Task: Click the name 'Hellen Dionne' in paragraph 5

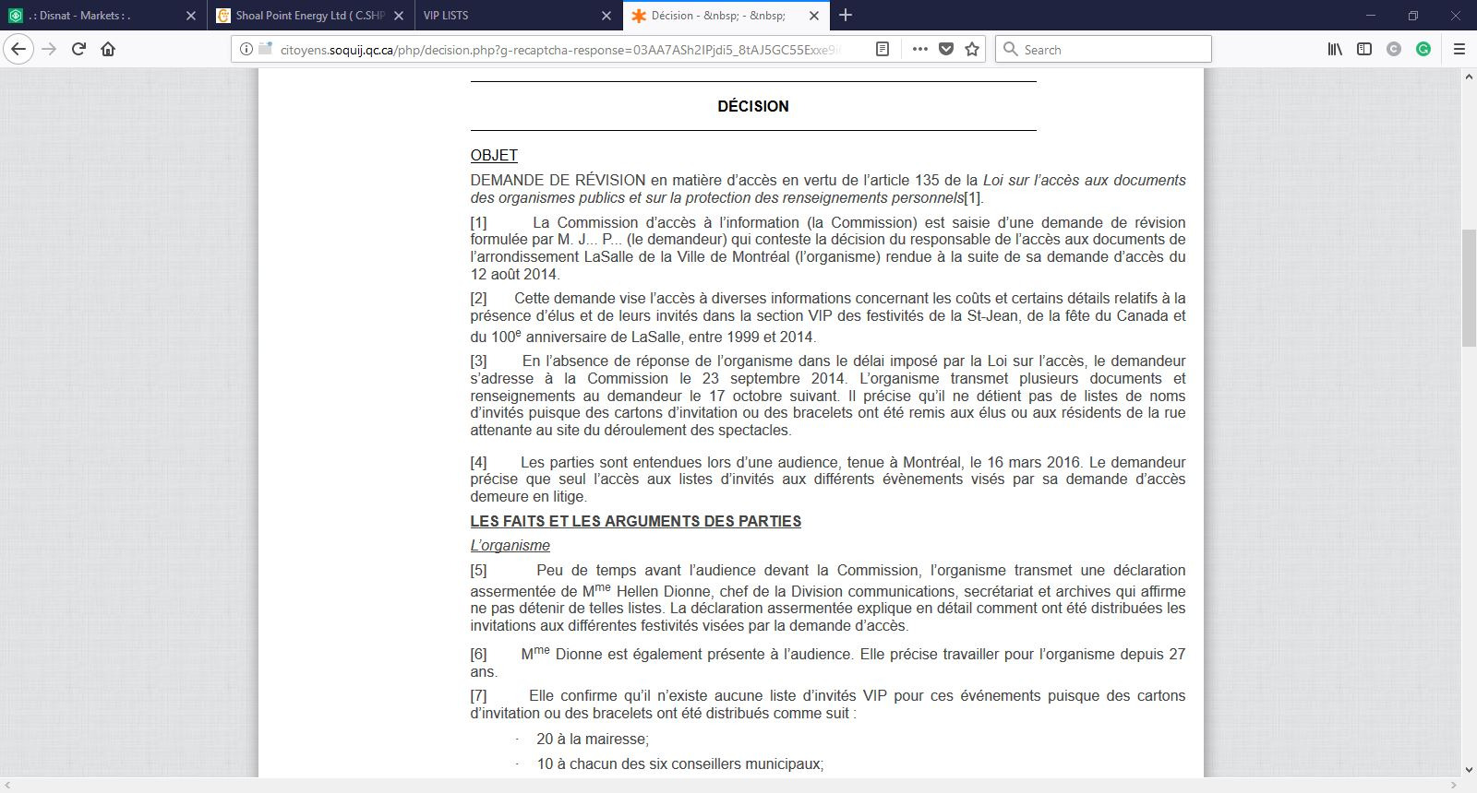Action: click(x=663, y=591)
